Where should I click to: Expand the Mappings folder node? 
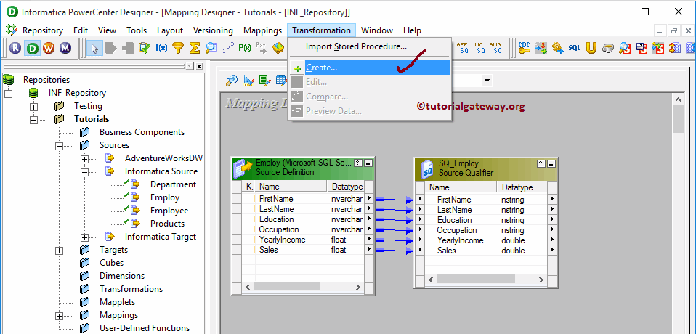point(59,316)
